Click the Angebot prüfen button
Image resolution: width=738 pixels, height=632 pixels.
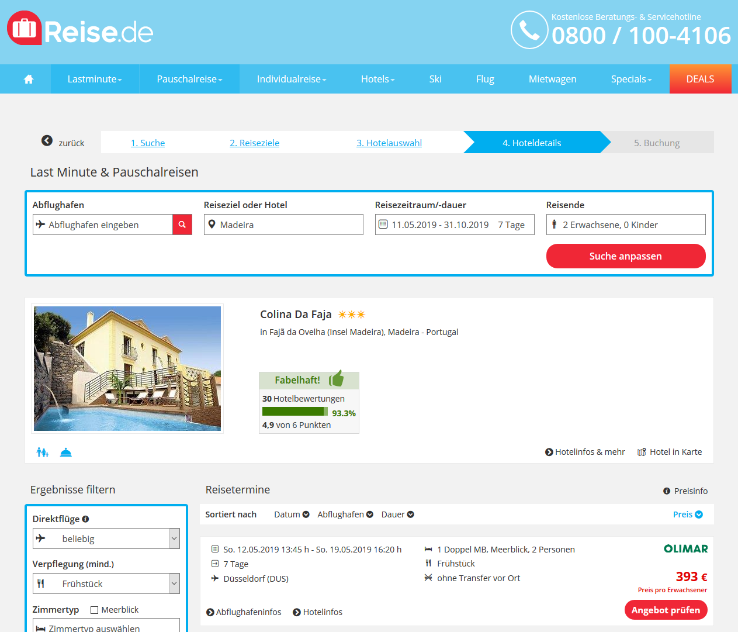point(666,610)
